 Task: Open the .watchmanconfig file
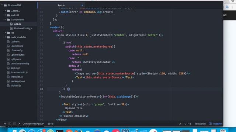coord(20,63)
